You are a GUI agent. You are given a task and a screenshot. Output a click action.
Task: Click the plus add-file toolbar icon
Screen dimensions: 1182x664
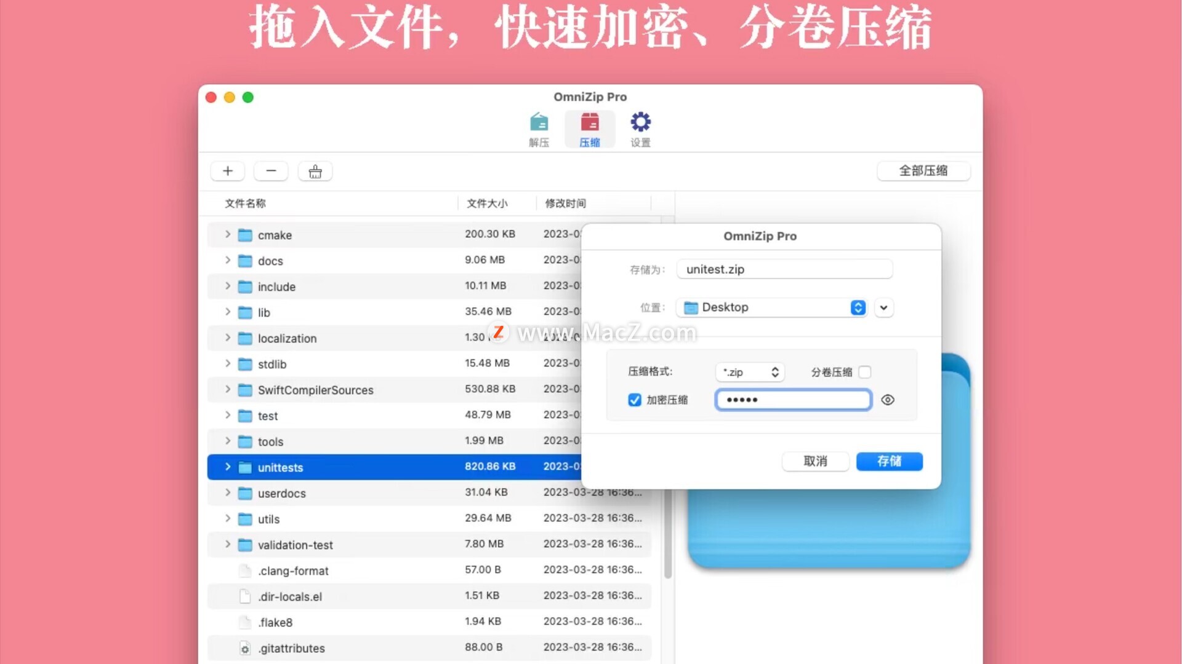[228, 171]
